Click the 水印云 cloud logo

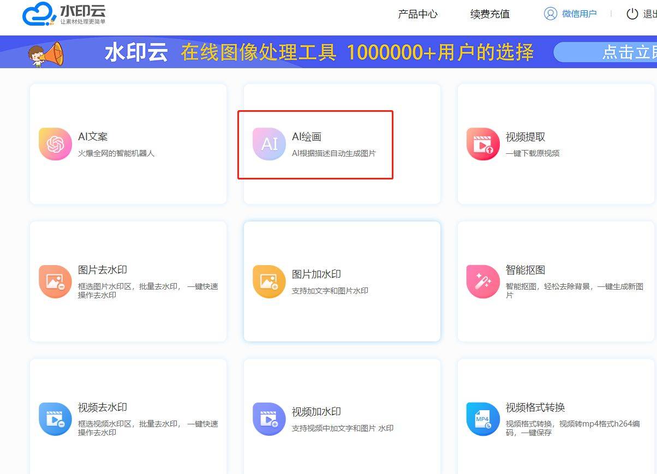click(39, 15)
